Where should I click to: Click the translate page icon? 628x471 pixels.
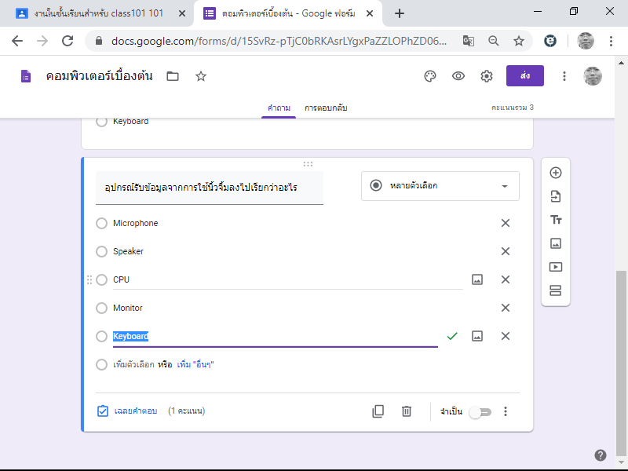(468, 41)
